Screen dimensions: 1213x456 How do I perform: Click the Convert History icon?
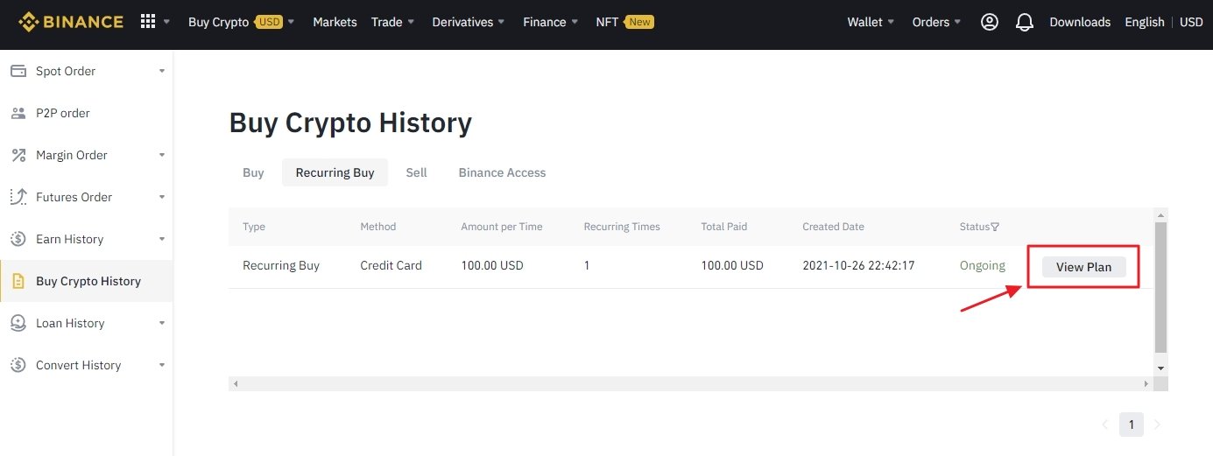pos(18,365)
